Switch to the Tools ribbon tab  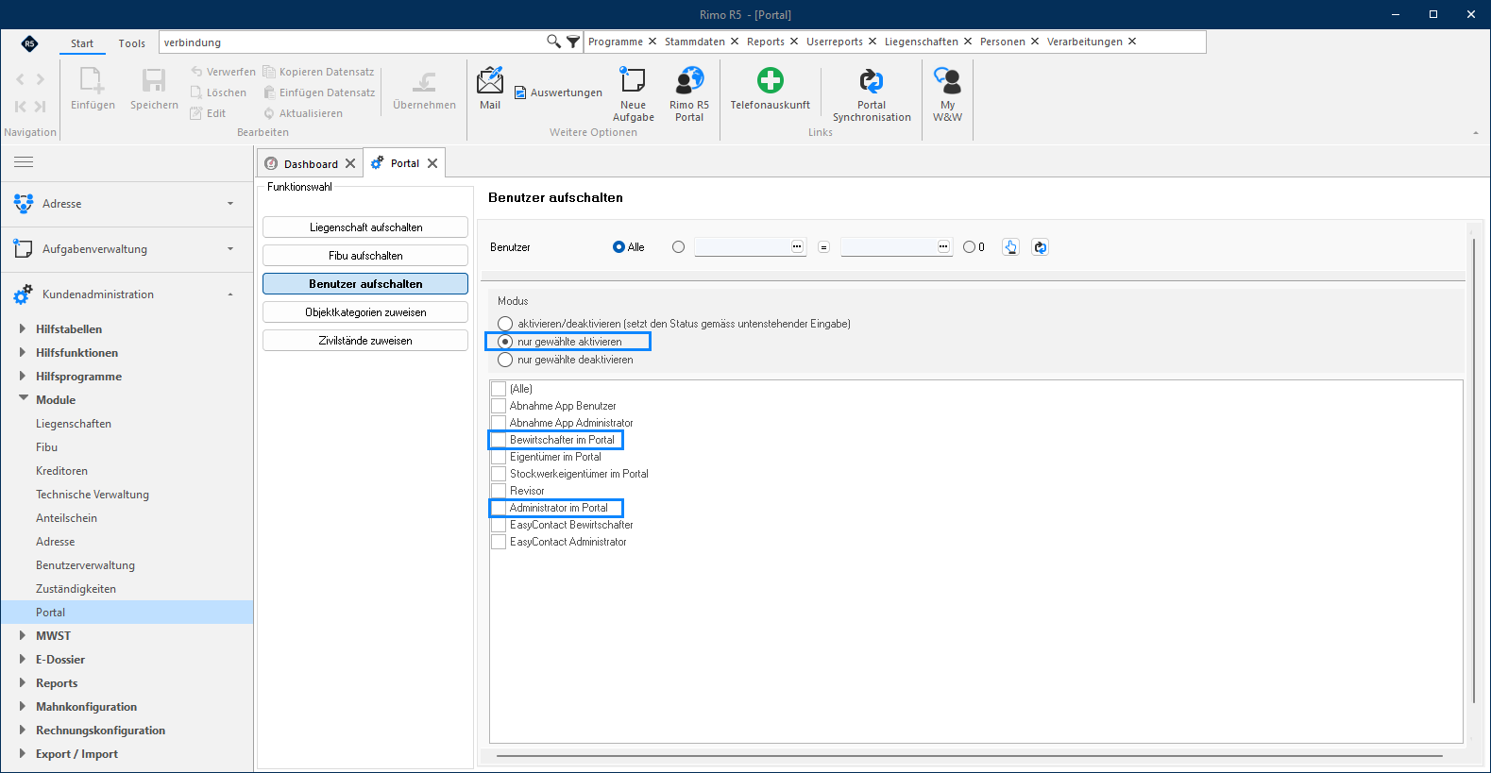tap(132, 43)
